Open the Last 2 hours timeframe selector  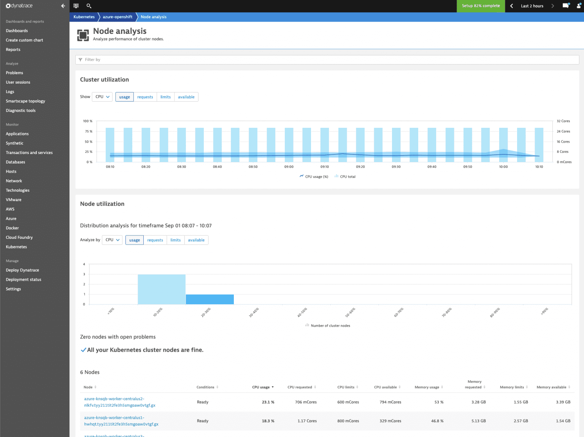(532, 6)
